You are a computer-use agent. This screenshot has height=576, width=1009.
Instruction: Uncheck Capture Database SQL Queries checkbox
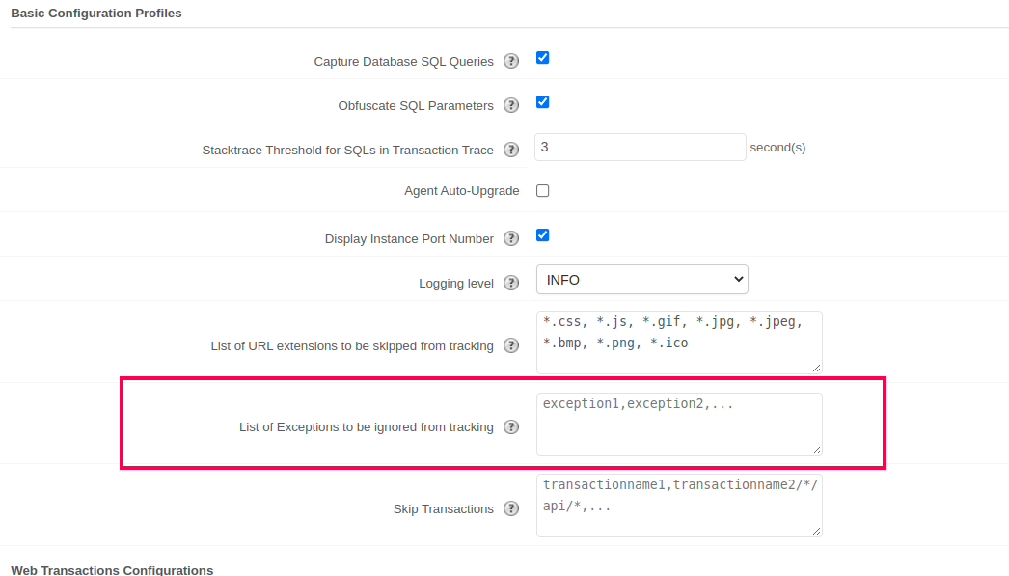542,58
